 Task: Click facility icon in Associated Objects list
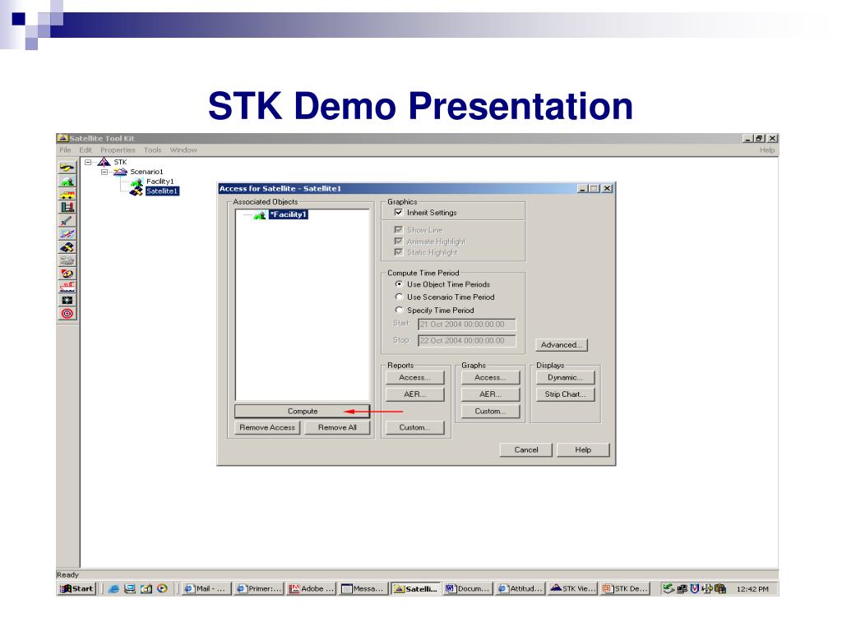coord(260,215)
